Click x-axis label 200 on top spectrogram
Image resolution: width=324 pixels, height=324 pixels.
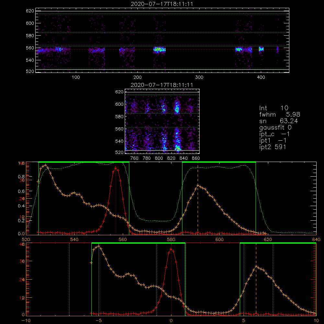pos(137,77)
